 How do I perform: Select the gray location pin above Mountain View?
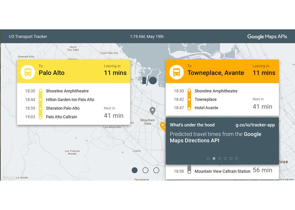coord(152,111)
